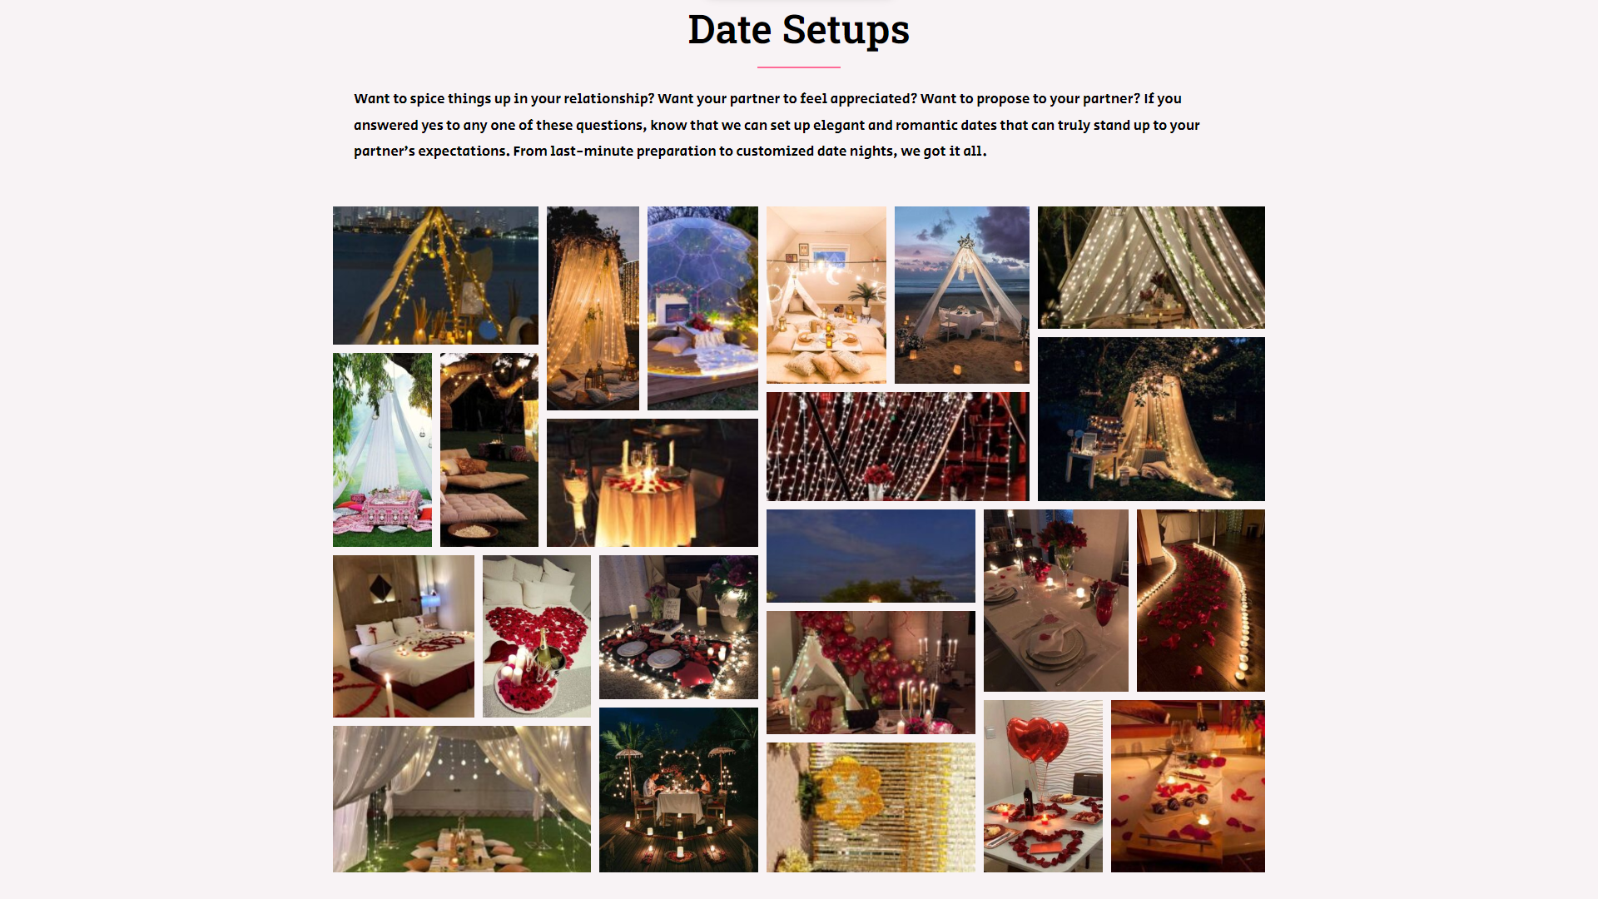Open the indoor bedroom teepee picnic photo
1598x899 pixels.
[x=826, y=295]
